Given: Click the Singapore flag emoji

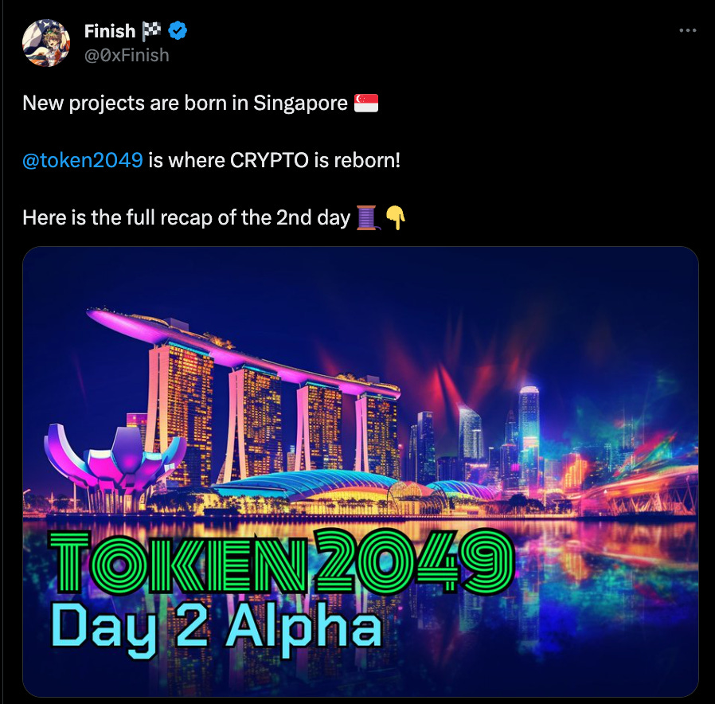Looking at the screenshot, I should (366, 103).
